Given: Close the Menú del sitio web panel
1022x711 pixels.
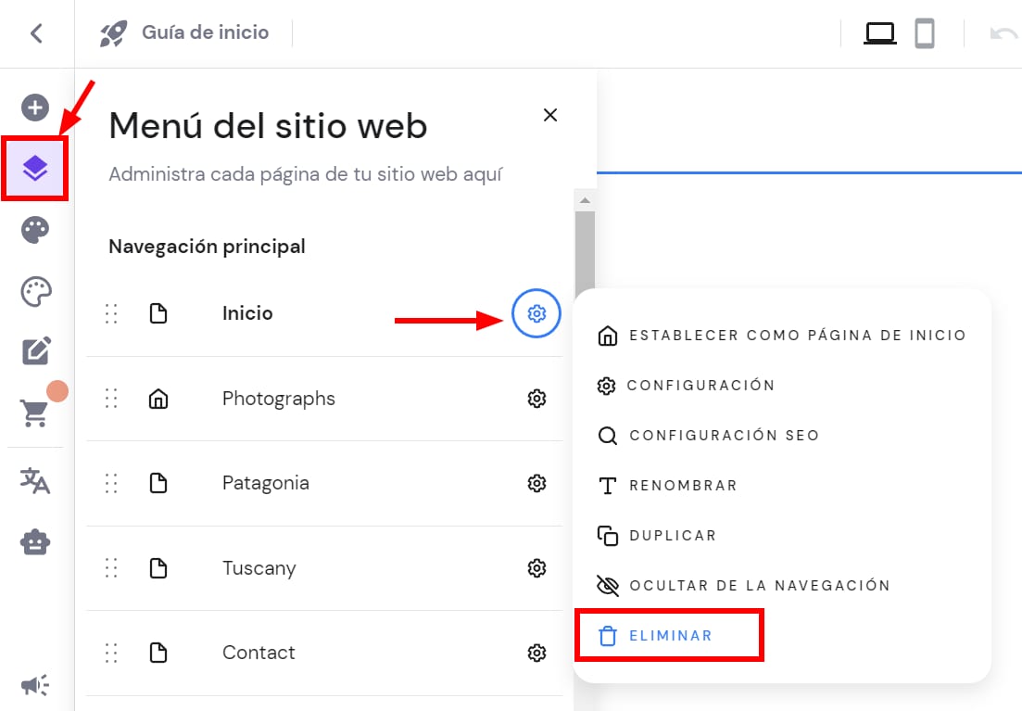Looking at the screenshot, I should tap(550, 115).
